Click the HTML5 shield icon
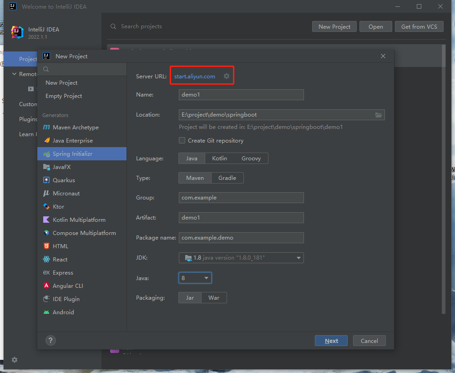 [46, 246]
